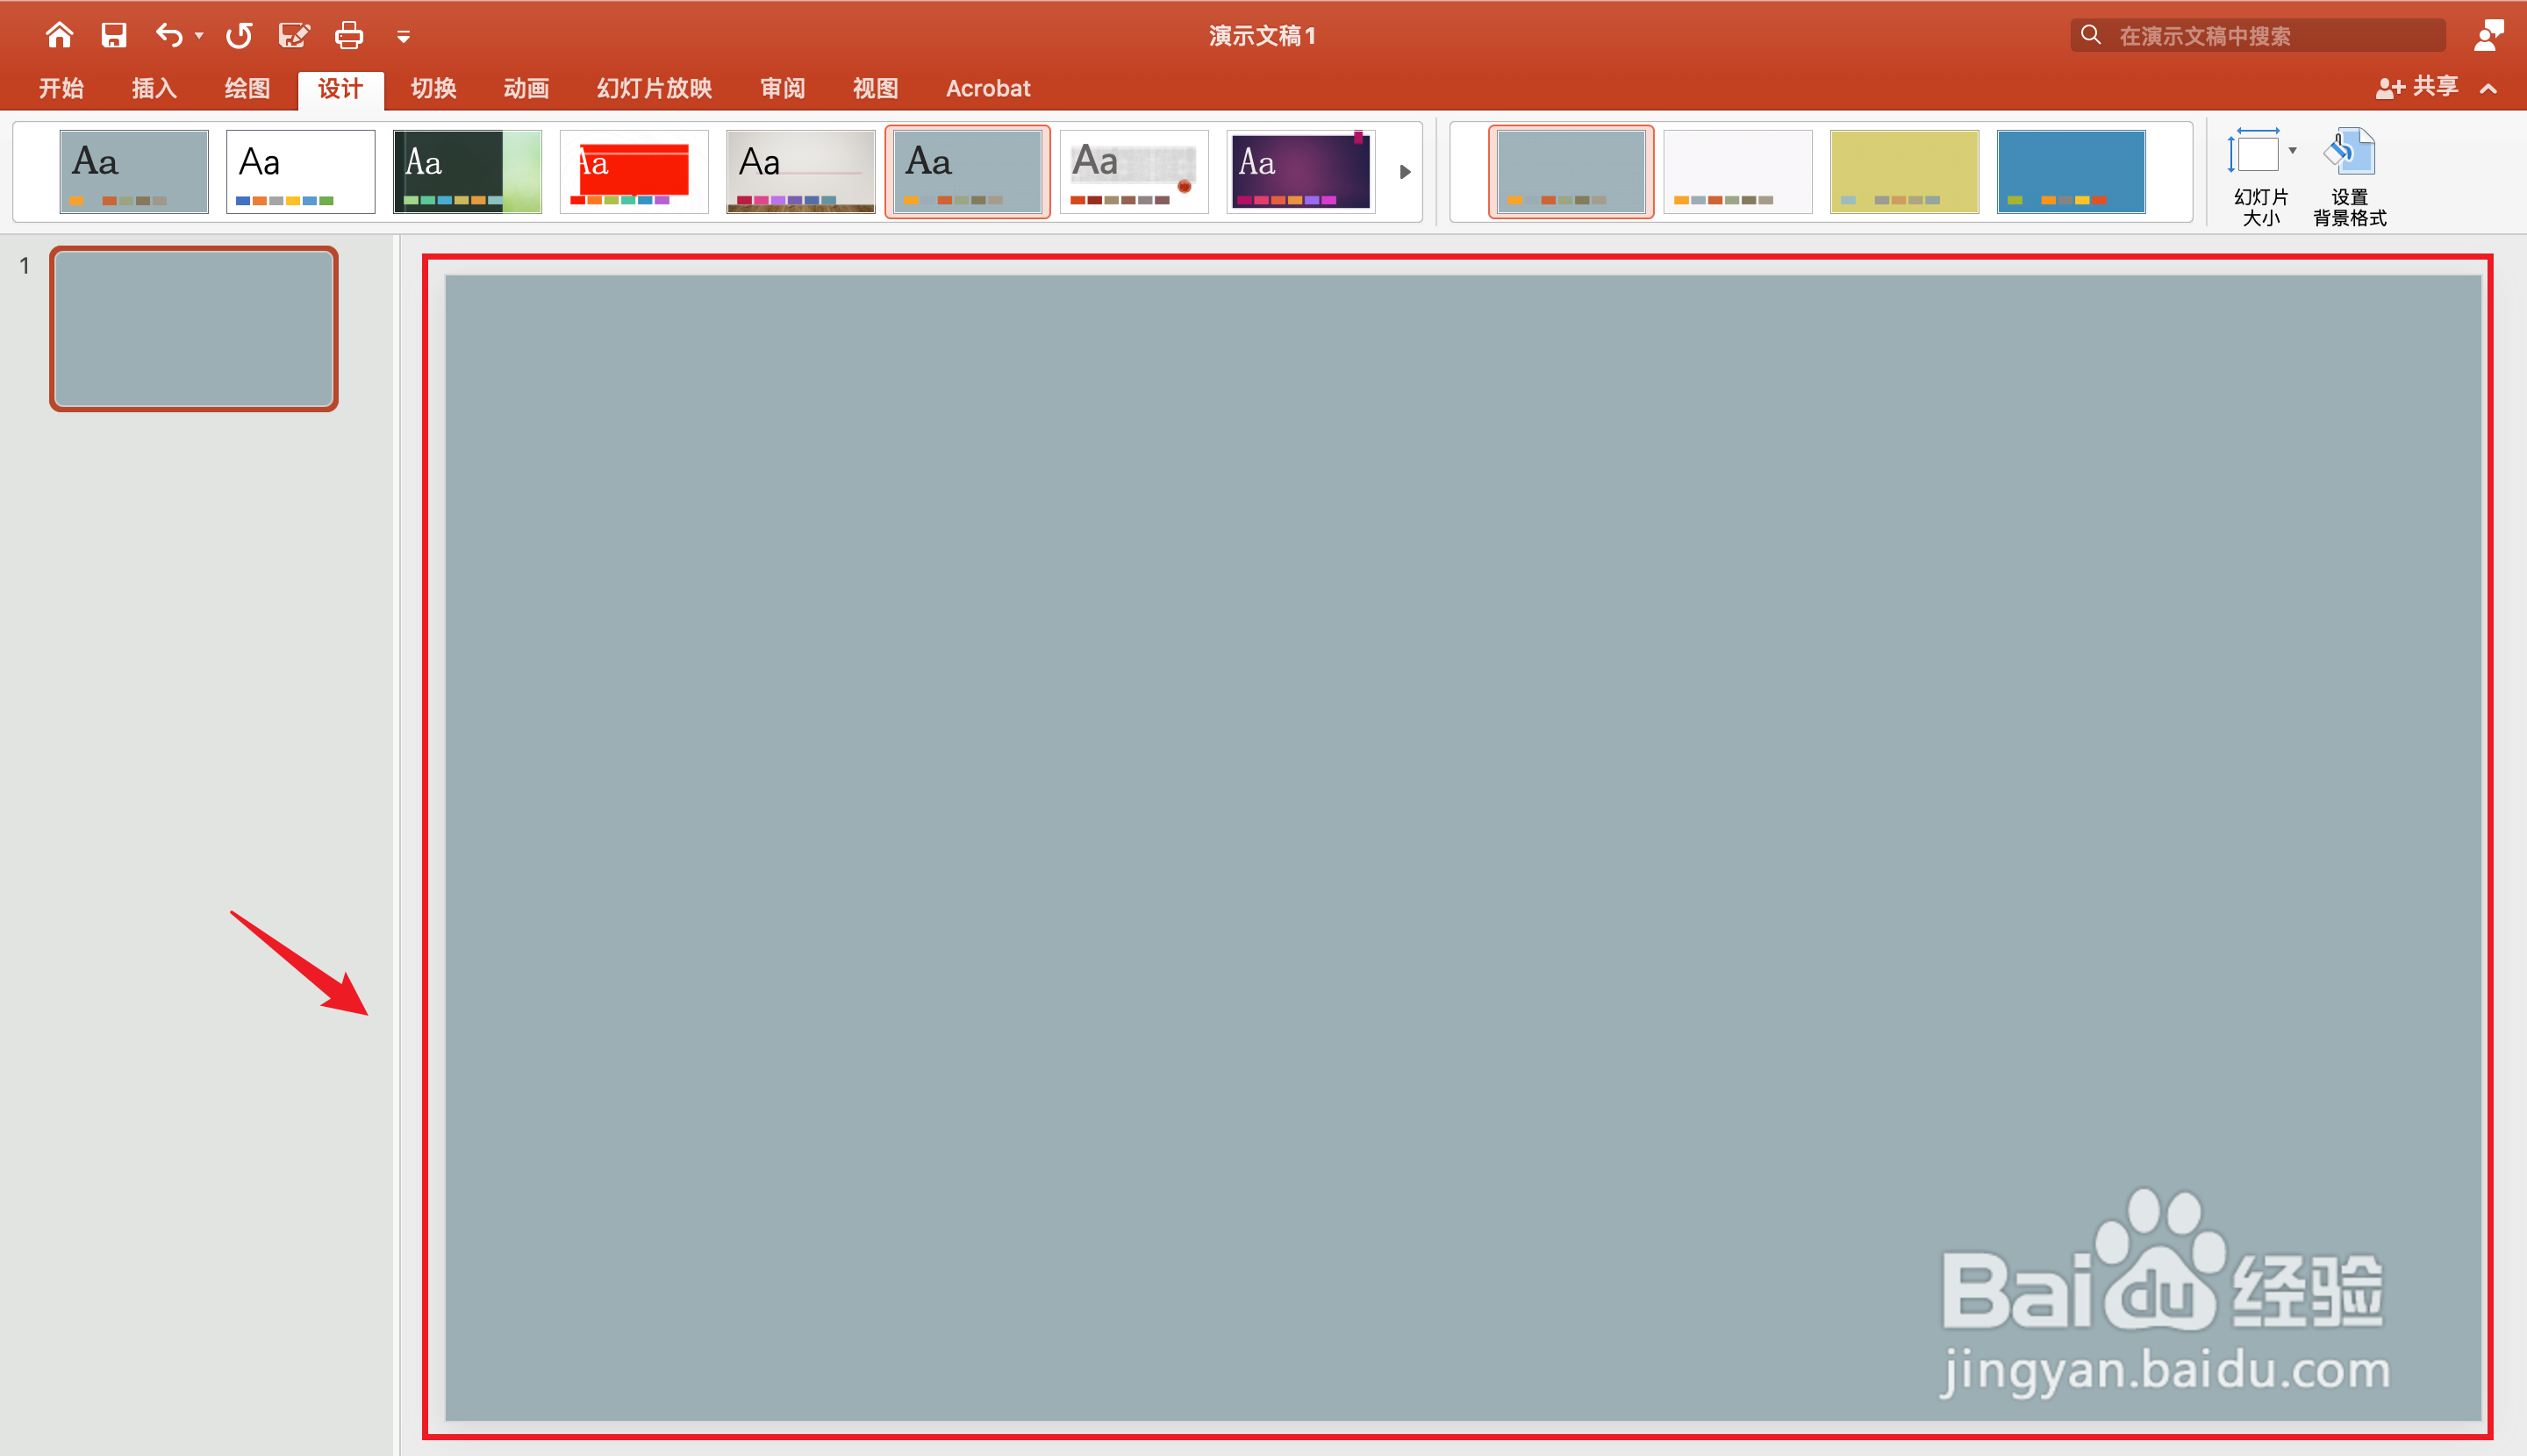The width and height of the screenshot is (2527, 1456).
Task: Expand the theme gallery with right arrow
Action: tap(1405, 172)
